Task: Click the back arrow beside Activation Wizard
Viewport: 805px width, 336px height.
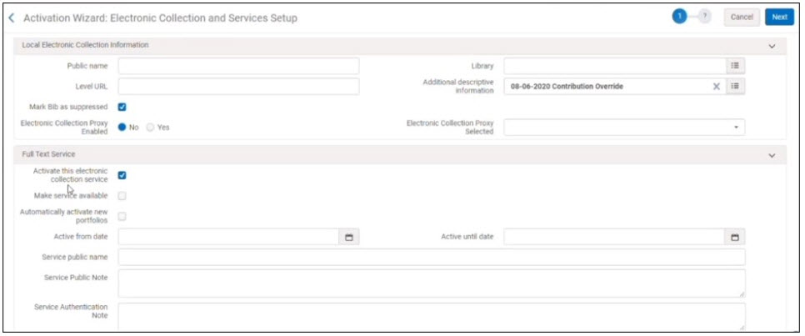Action: pyautogui.click(x=12, y=18)
